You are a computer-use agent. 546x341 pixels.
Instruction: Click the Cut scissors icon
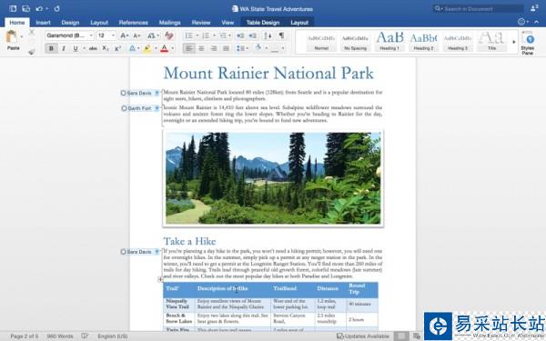click(31, 32)
